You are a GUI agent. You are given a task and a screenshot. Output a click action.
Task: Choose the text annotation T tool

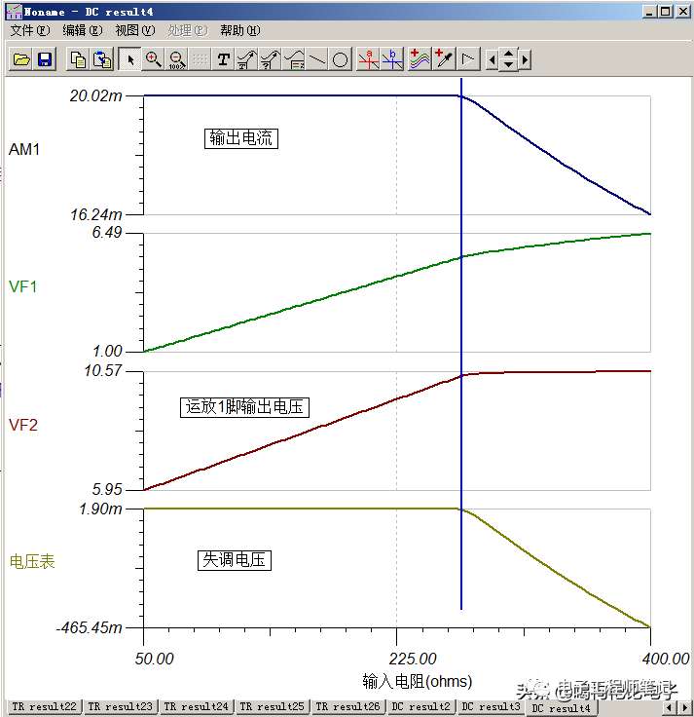pos(224,59)
